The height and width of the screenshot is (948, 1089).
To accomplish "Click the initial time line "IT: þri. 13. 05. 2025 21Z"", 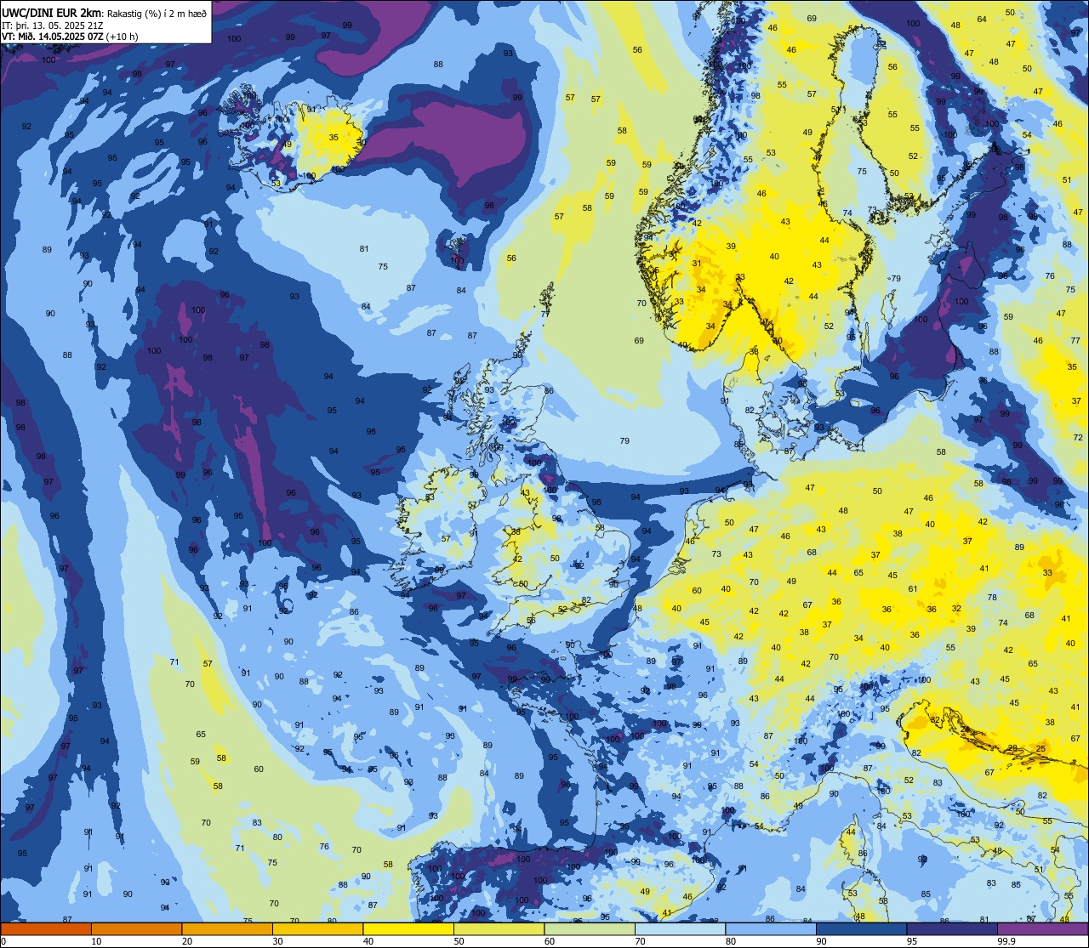I will [53, 25].
